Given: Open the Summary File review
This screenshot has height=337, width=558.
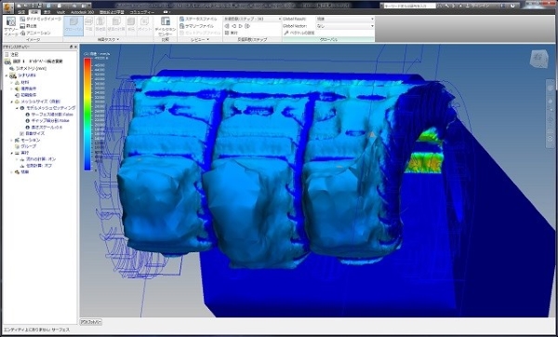Looking at the screenshot, I should (x=197, y=26).
